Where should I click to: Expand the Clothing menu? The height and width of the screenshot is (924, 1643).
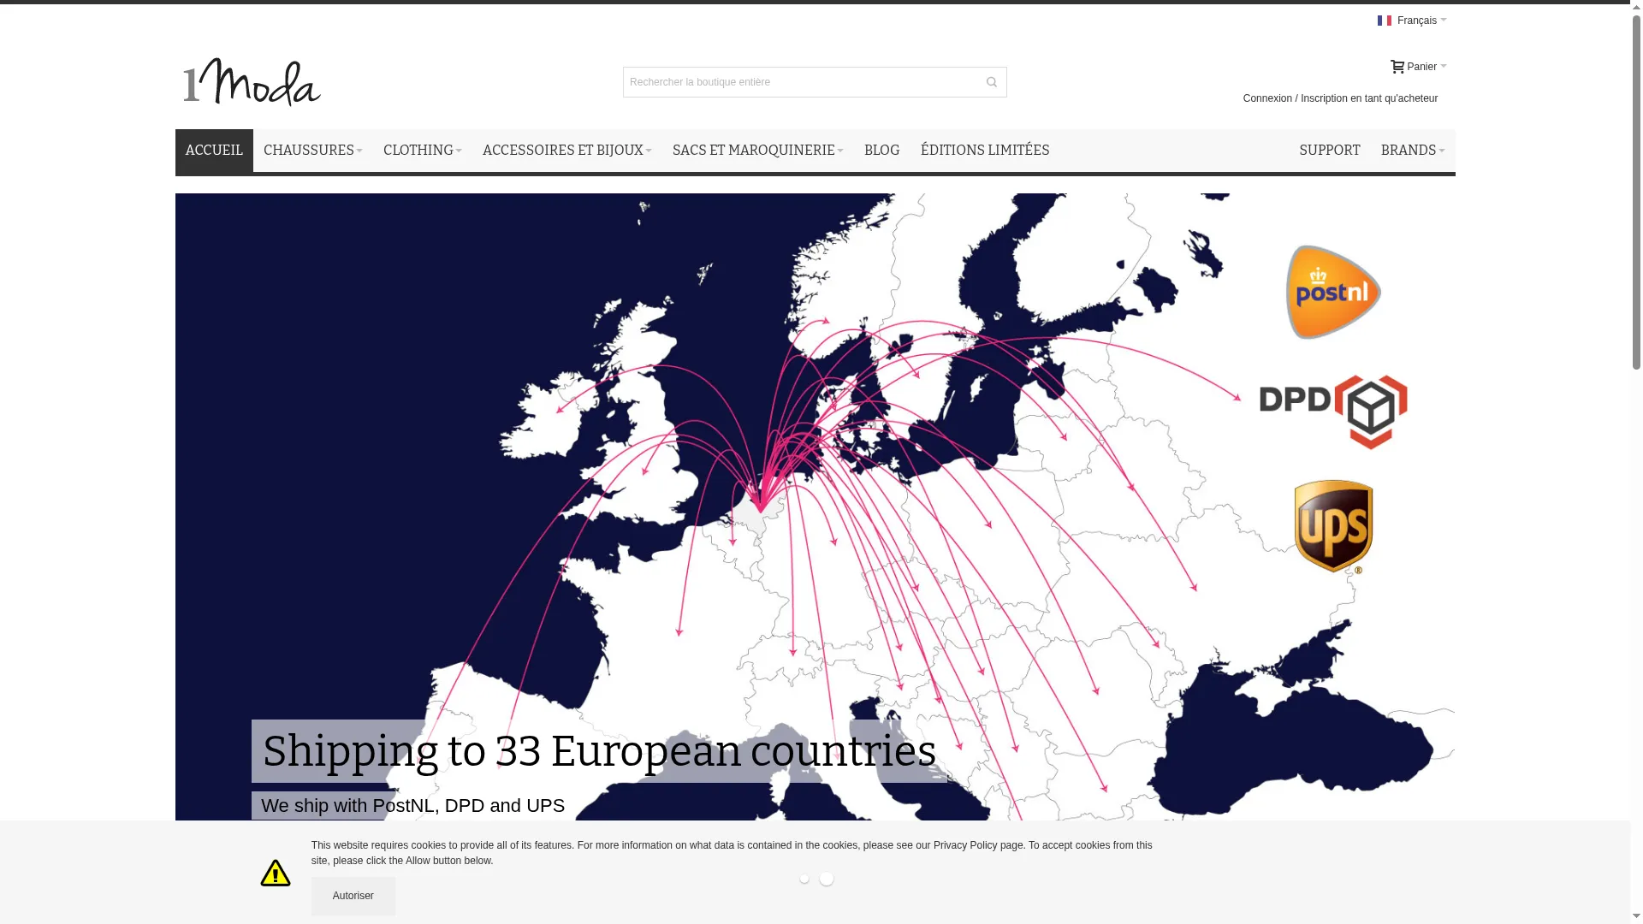coord(423,151)
